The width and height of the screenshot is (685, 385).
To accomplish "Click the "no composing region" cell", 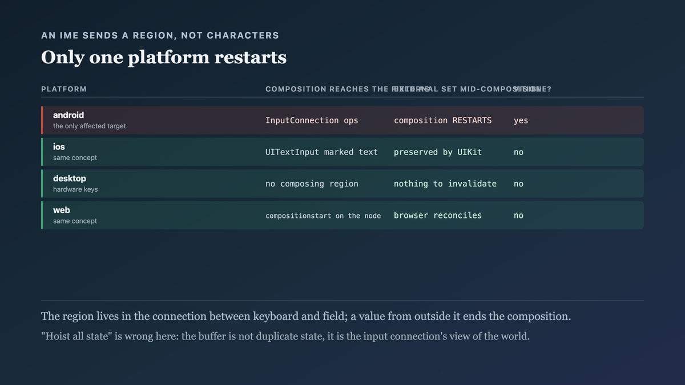I will point(312,184).
